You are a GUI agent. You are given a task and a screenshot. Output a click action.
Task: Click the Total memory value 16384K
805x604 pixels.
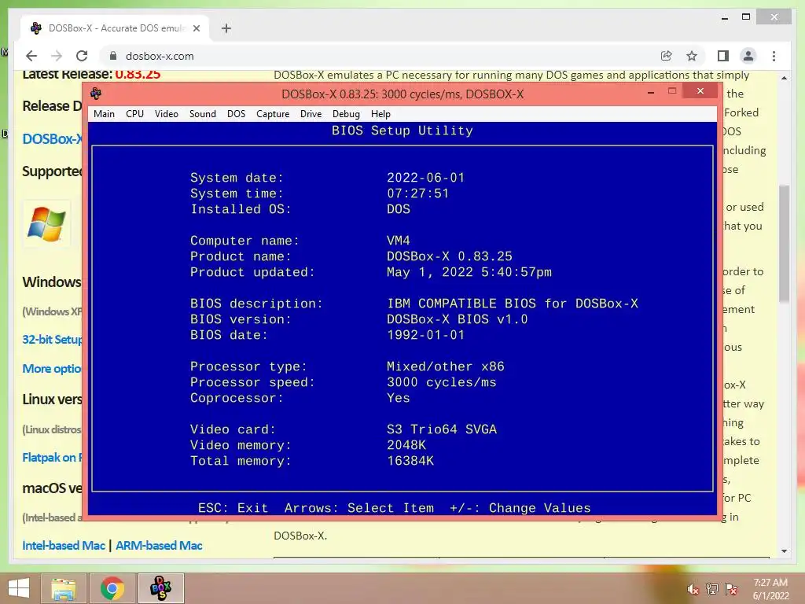[x=410, y=461]
